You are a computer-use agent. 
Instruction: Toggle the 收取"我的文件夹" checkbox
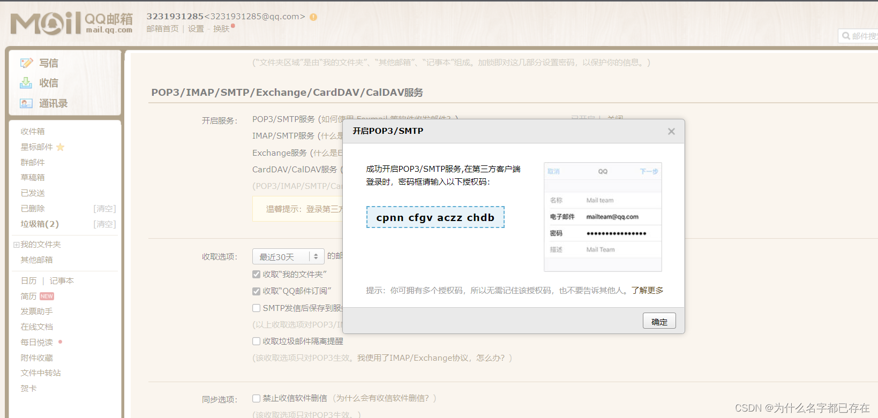click(x=256, y=275)
